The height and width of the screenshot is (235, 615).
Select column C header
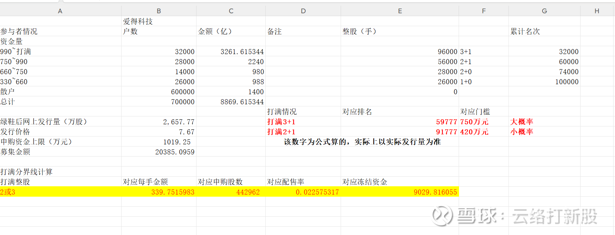coord(231,11)
